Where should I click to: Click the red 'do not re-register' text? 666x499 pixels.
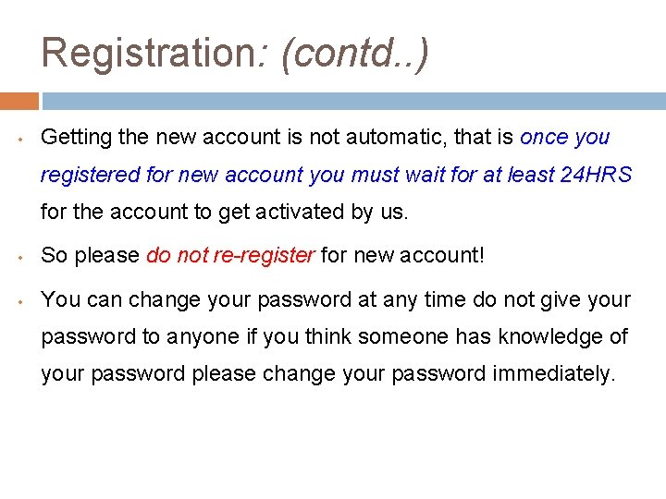point(230,256)
